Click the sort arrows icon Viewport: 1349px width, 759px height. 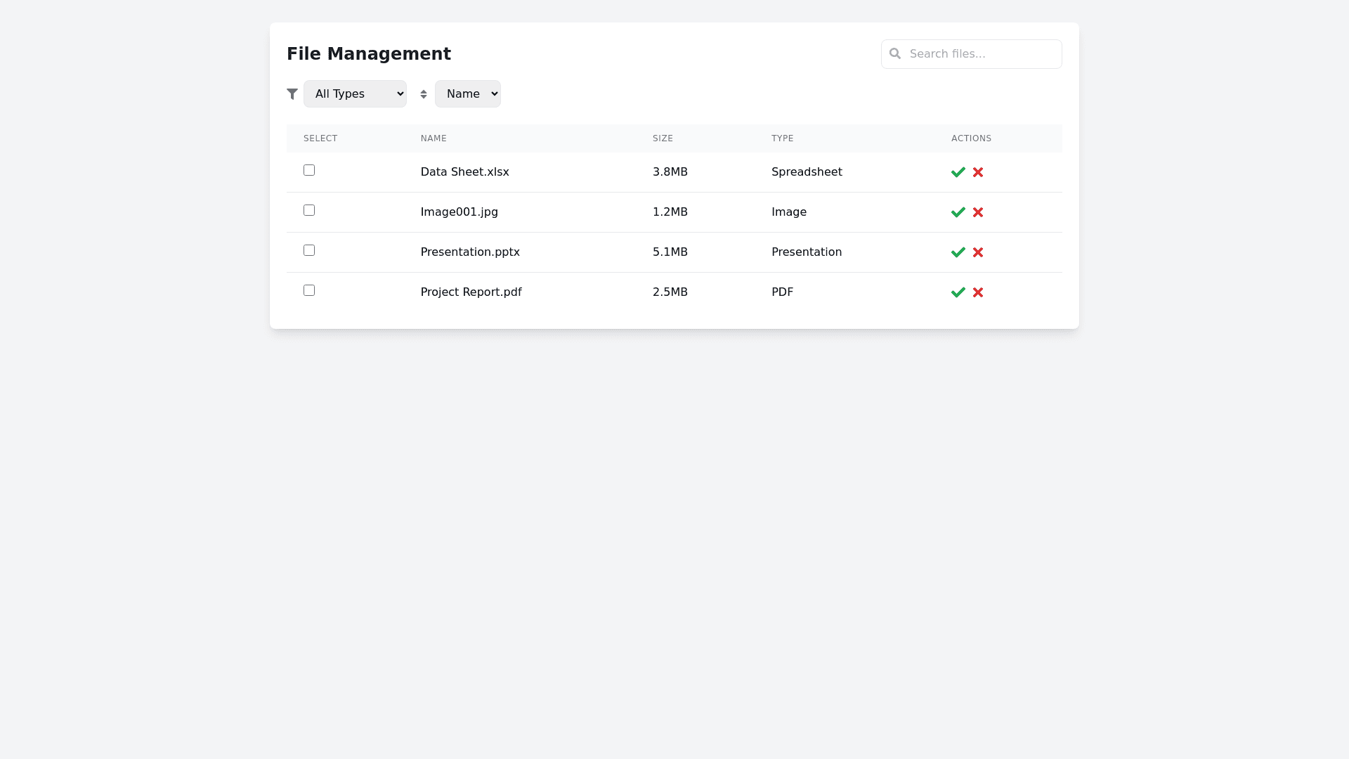pyautogui.click(x=424, y=94)
